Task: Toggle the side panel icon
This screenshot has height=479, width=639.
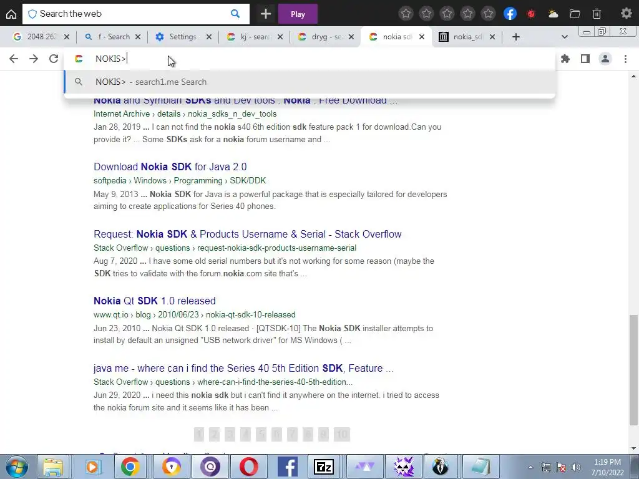Action: pyautogui.click(x=585, y=59)
